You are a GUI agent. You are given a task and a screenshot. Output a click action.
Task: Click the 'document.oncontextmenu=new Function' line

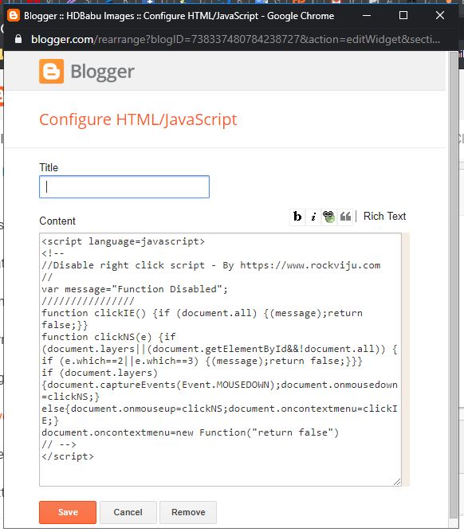pyautogui.click(x=190, y=432)
